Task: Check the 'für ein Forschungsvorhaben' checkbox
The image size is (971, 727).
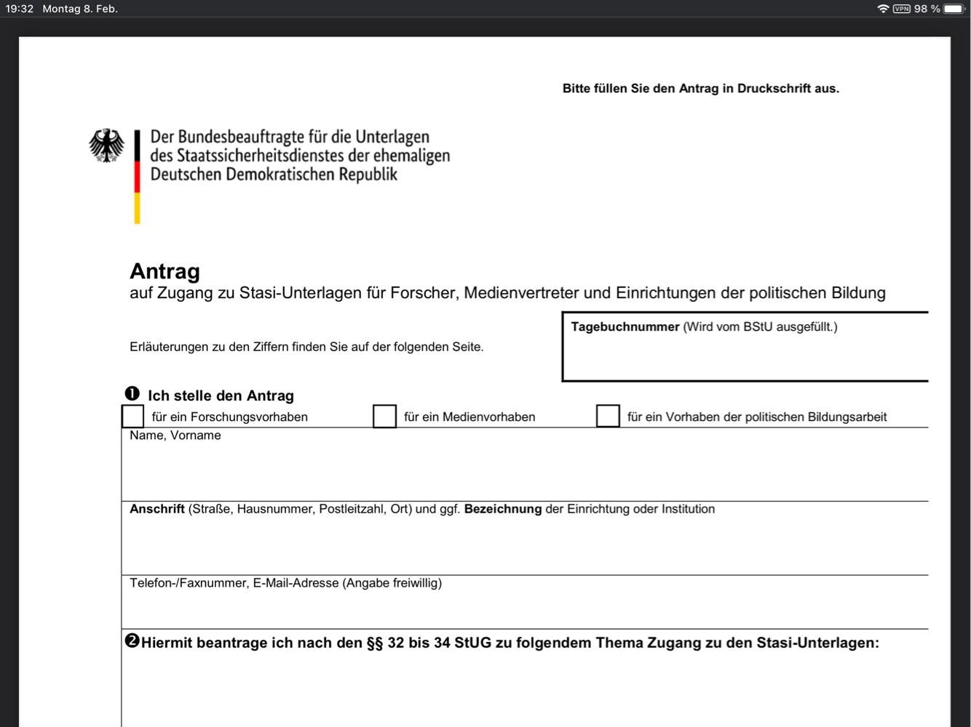Action: pyautogui.click(x=132, y=417)
